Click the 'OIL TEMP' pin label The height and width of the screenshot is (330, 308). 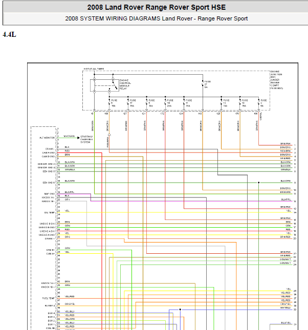tap(50, 212)
